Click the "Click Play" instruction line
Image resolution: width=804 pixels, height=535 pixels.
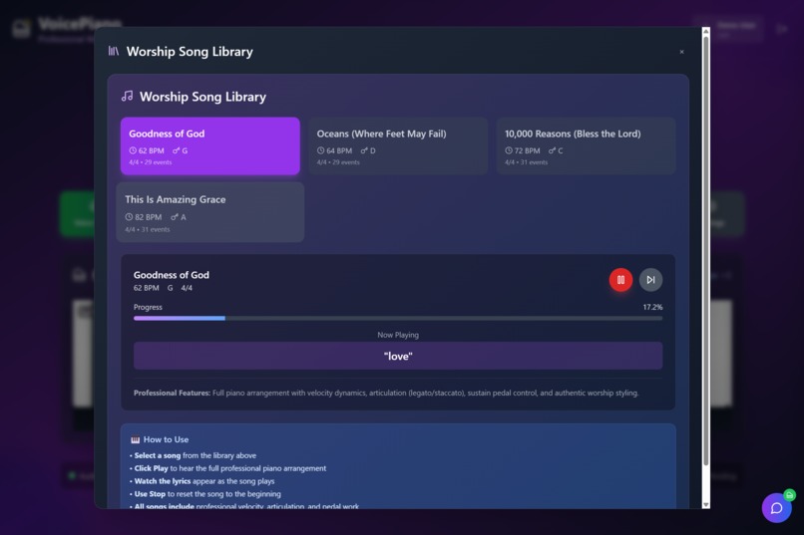click(x=227, y=468)
